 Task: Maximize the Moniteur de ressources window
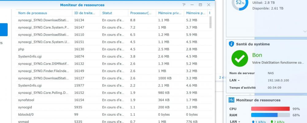pyautogui.click(x=200, y=5)
